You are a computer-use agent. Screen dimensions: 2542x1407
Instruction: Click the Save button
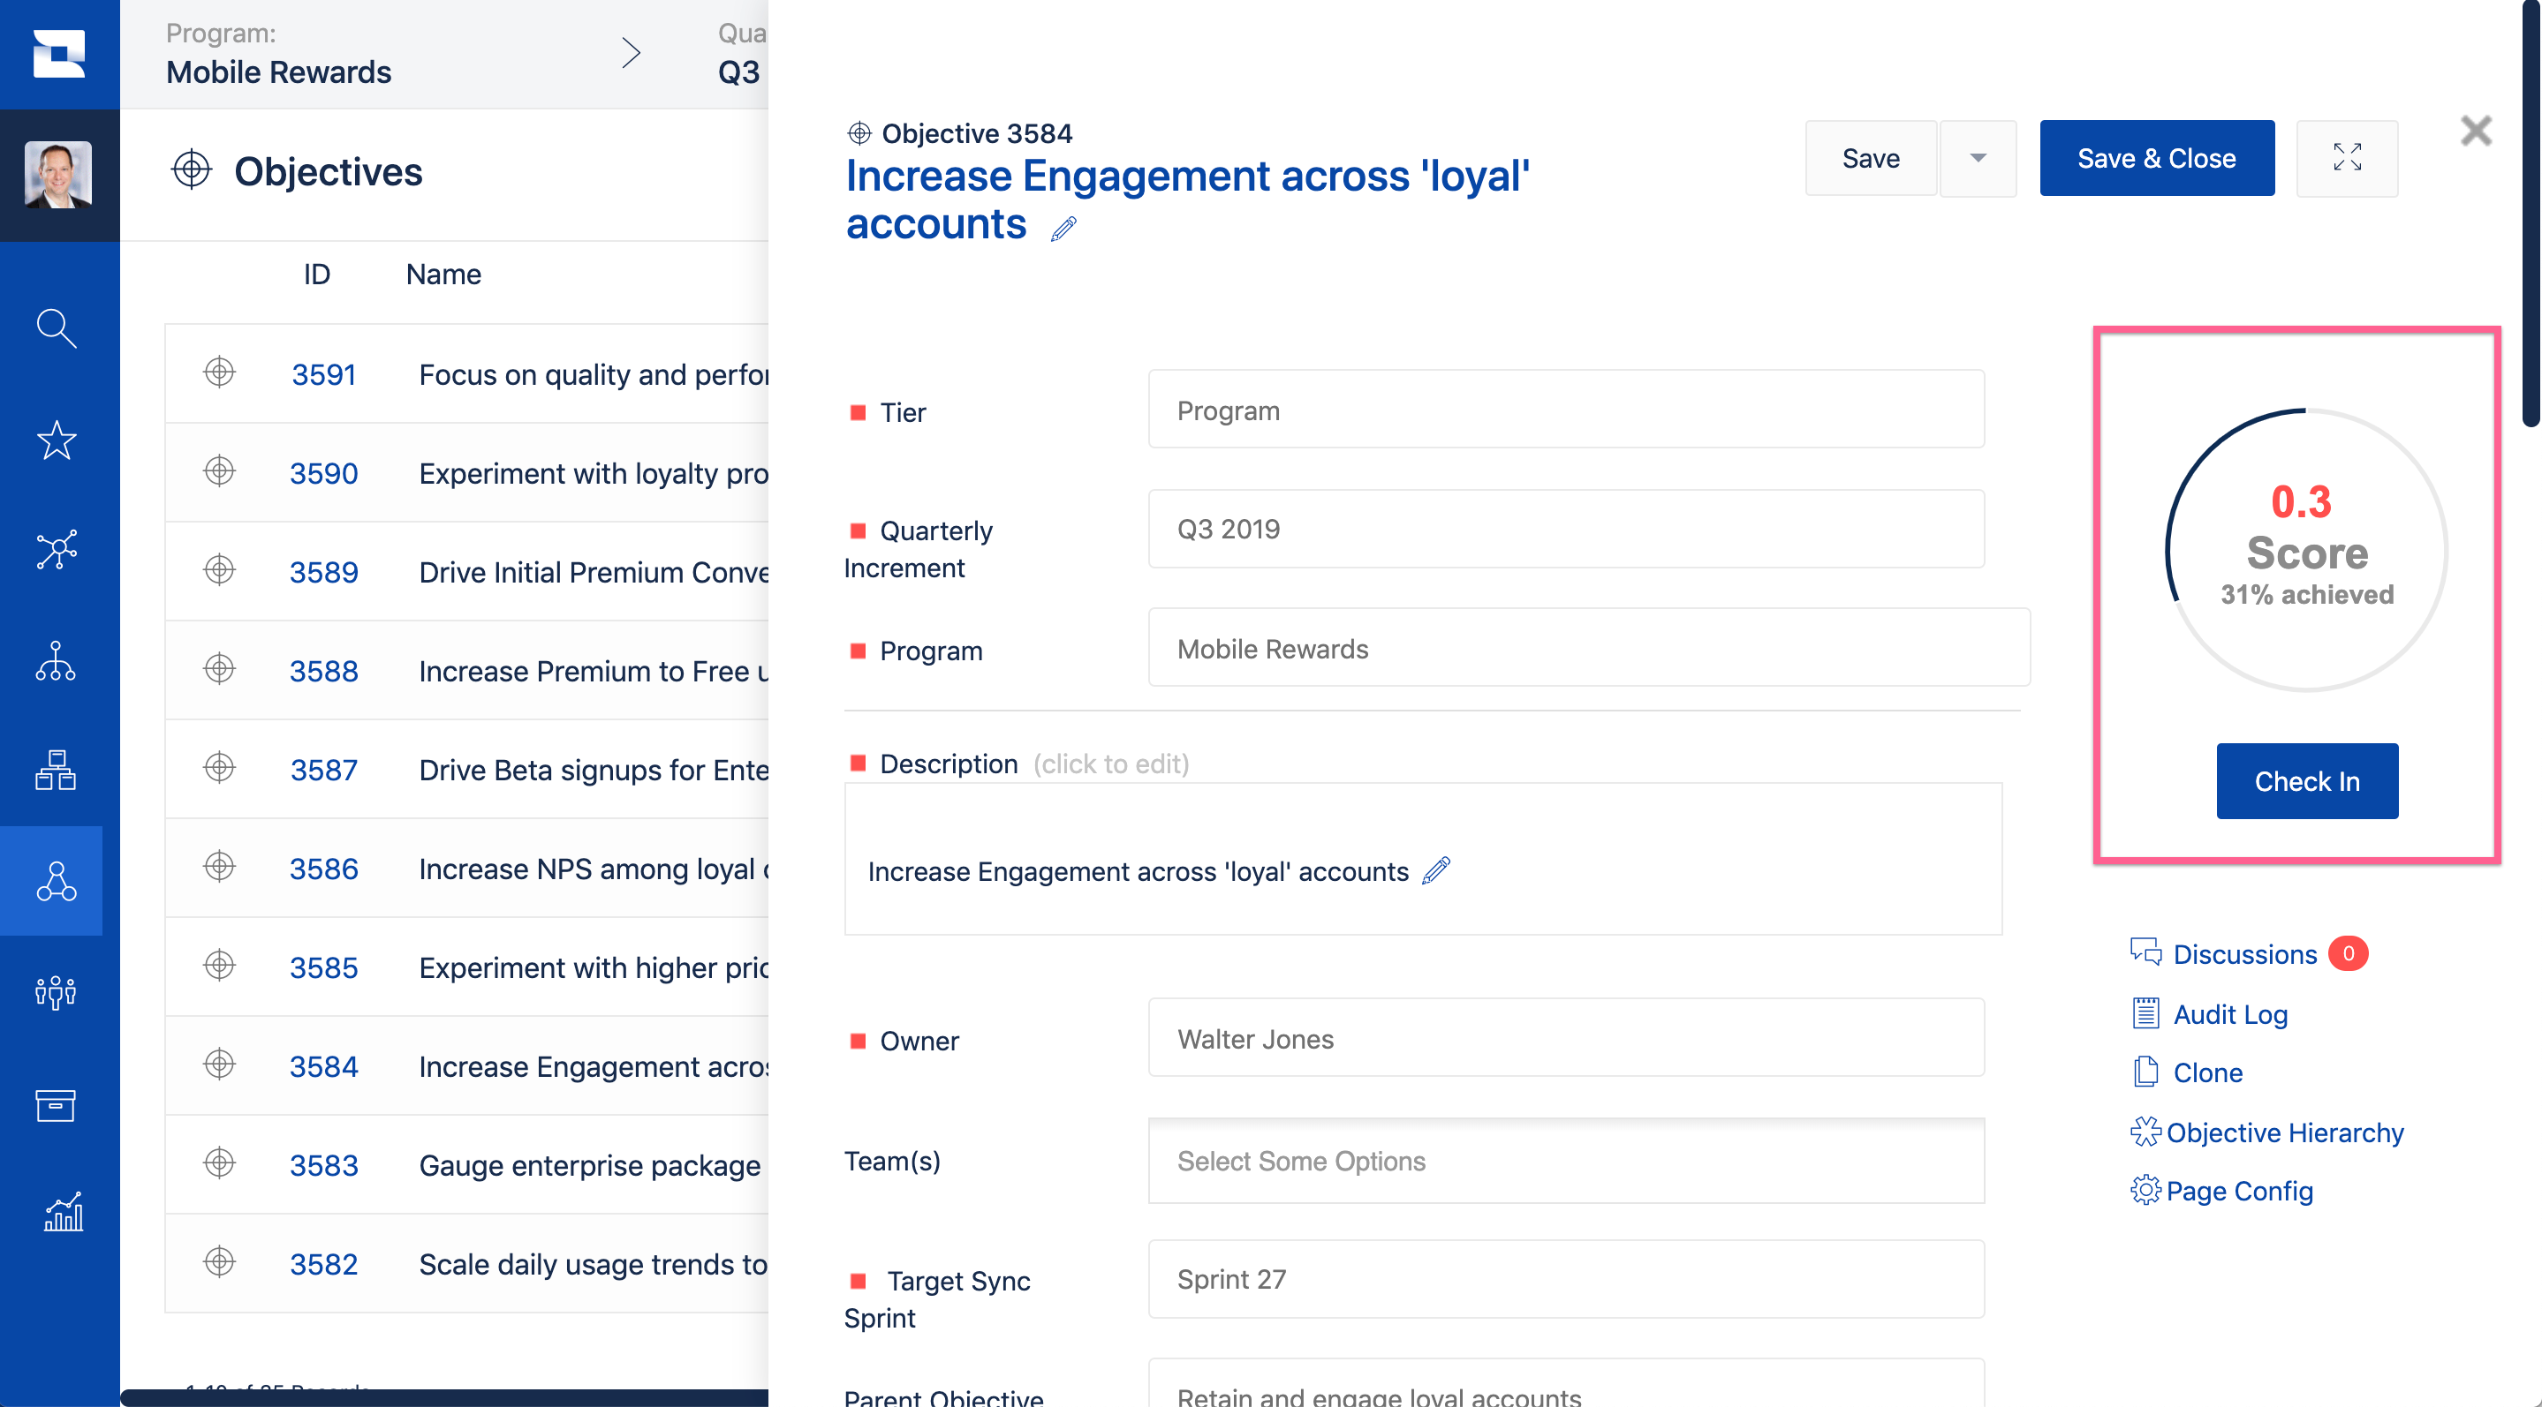[1871, 158]
